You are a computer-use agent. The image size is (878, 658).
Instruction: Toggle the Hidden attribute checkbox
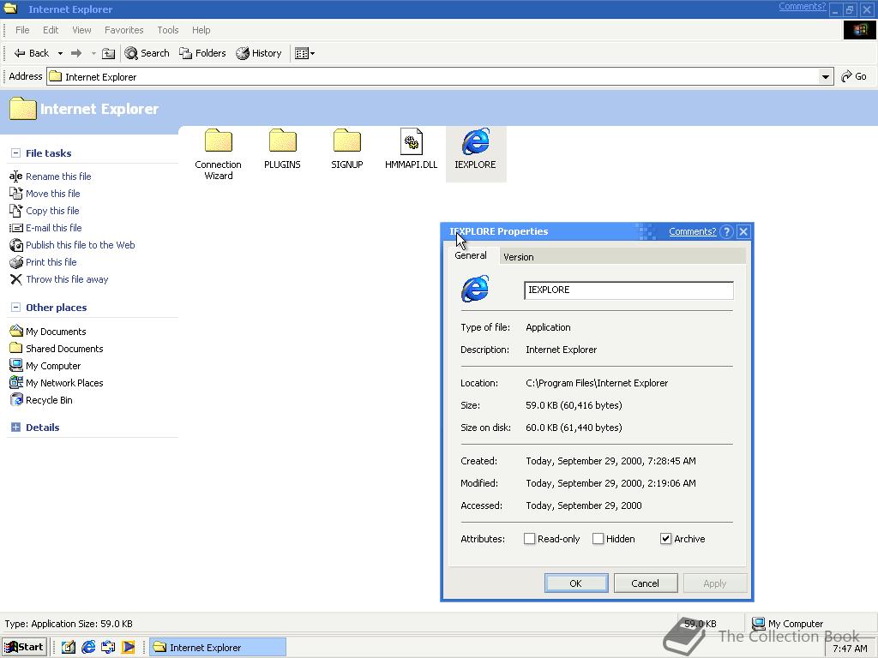point(598,539)
